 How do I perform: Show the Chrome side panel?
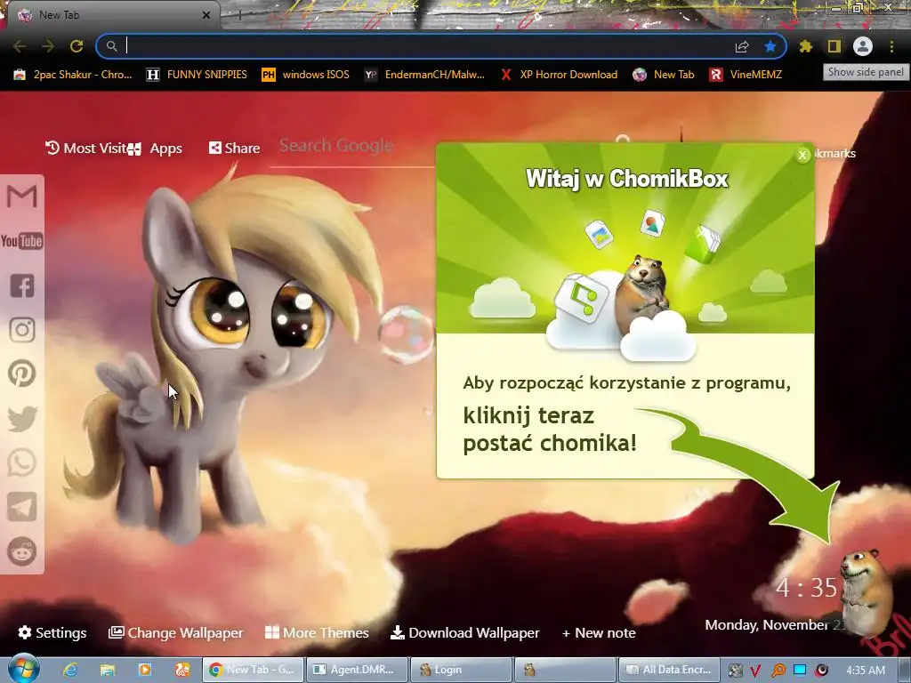(834, 46)
